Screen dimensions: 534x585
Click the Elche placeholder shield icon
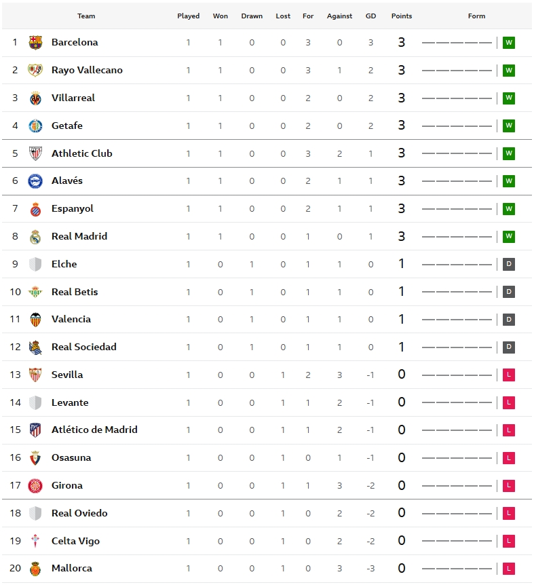point(35,264)
